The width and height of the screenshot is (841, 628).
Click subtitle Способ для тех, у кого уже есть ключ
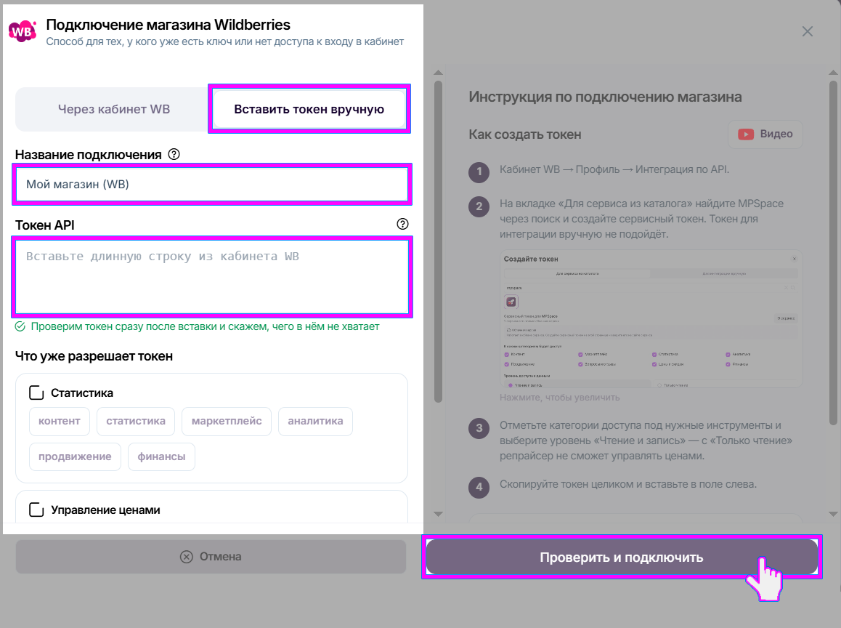224,42
